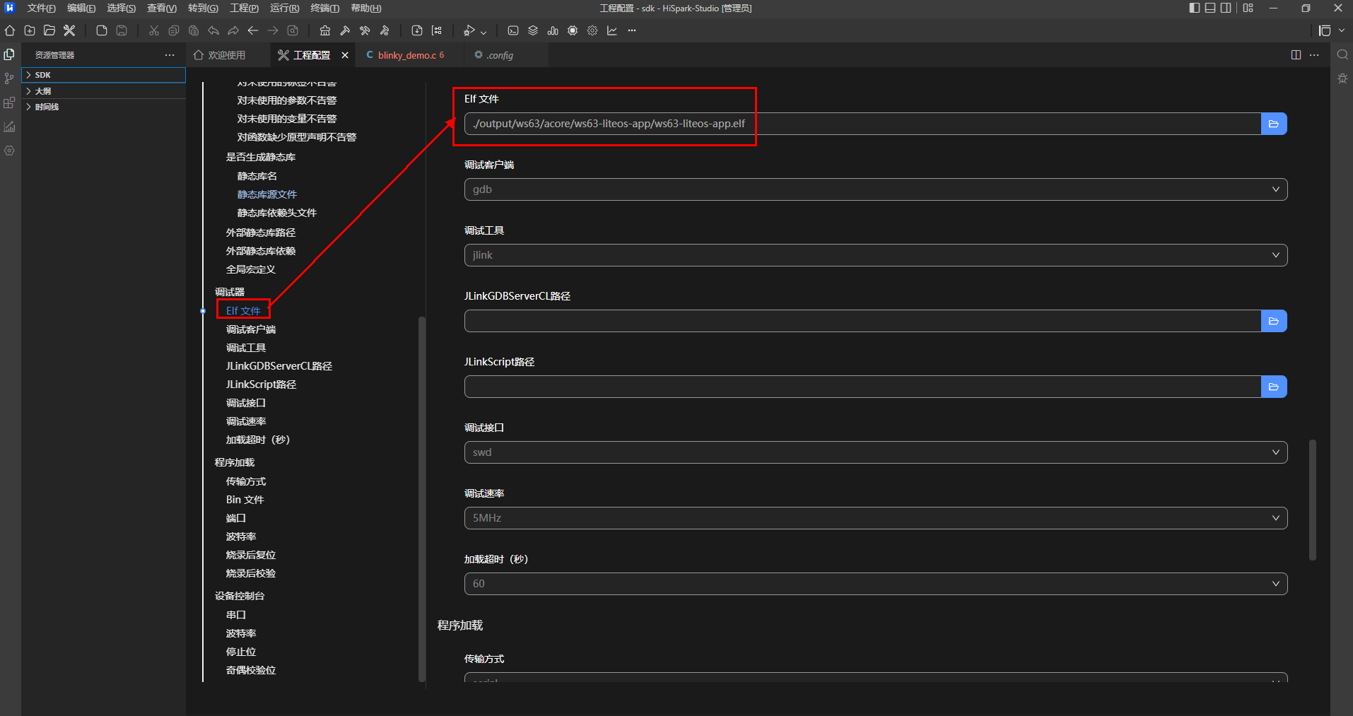Click the search magnifier on right sidebar
Screen dimensions: 1353x716
click(x=1342, y=54)
